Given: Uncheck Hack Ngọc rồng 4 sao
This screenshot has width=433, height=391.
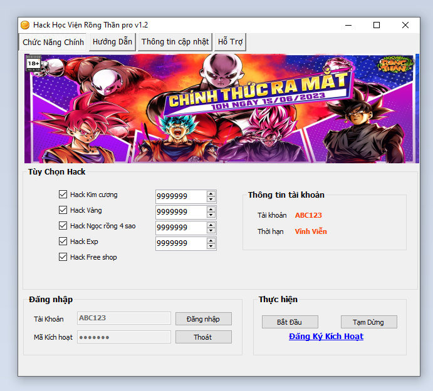Looking at the screenshot, I should 63,226.
